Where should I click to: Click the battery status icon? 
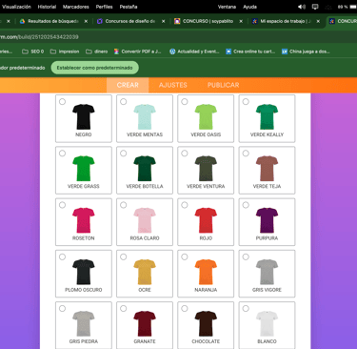(x=353, y=7)
